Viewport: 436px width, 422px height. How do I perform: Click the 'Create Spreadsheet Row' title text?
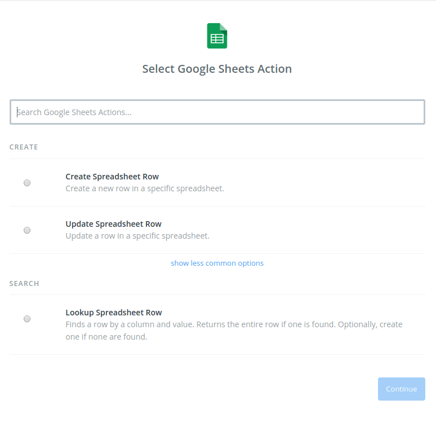point(112,177)
